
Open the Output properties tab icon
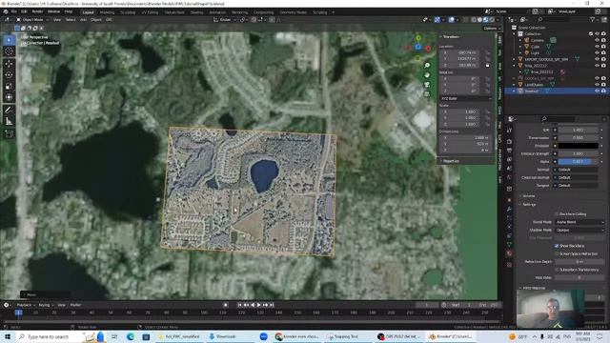coord(510,151)
